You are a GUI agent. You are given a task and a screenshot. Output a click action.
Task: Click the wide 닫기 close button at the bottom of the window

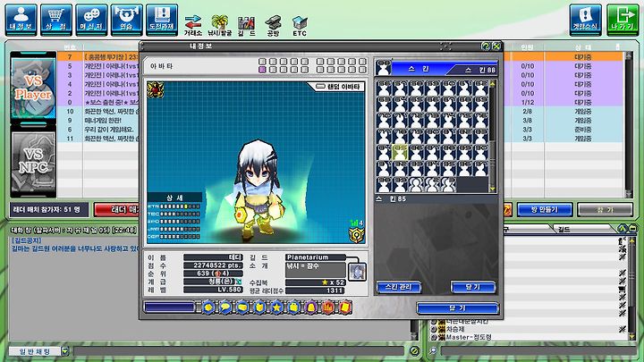(x=458, y=307)
